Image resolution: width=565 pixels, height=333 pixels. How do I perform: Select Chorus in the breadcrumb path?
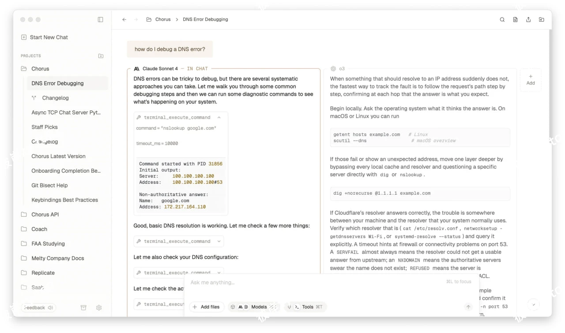pyautogui.click(x=163, y=19)
